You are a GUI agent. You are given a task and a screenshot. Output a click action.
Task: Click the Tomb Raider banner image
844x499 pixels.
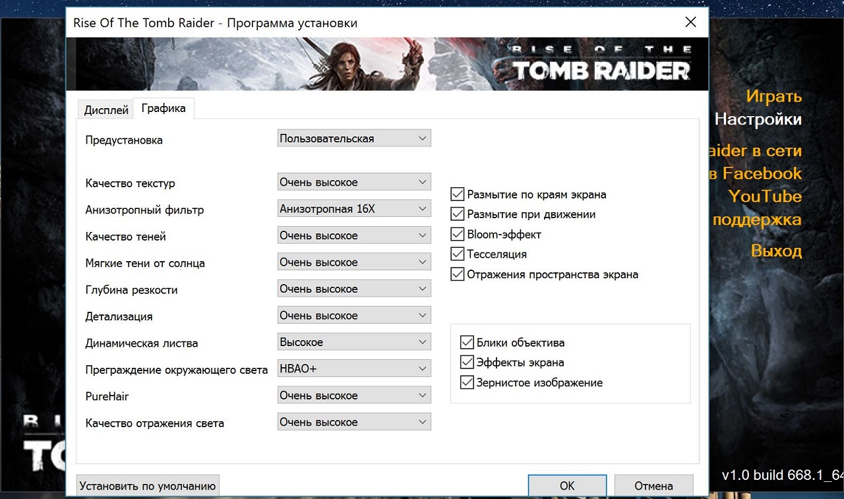tap(387, 63)
